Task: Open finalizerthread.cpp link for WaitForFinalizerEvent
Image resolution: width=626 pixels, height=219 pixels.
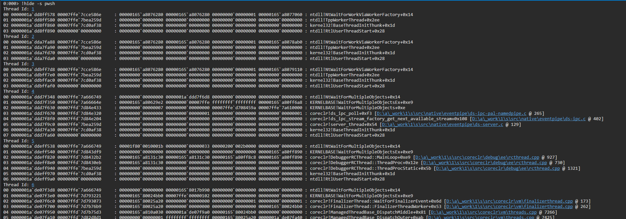Action: coord(510,201)
